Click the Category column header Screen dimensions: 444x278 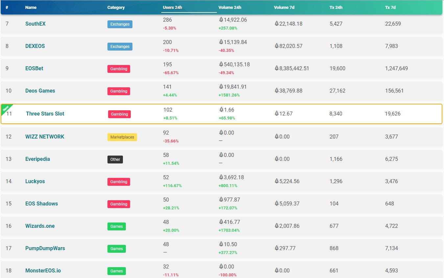(x=116, y=7)
